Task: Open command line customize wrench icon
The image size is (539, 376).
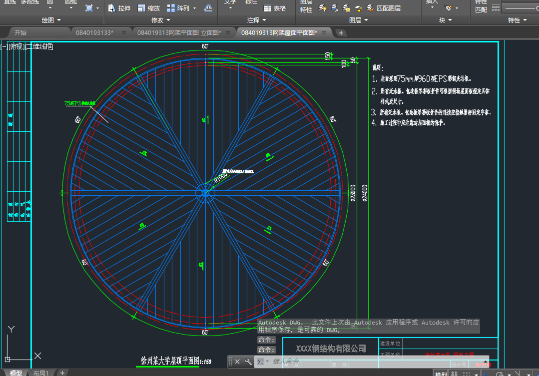Action: (x=248, y=362)
